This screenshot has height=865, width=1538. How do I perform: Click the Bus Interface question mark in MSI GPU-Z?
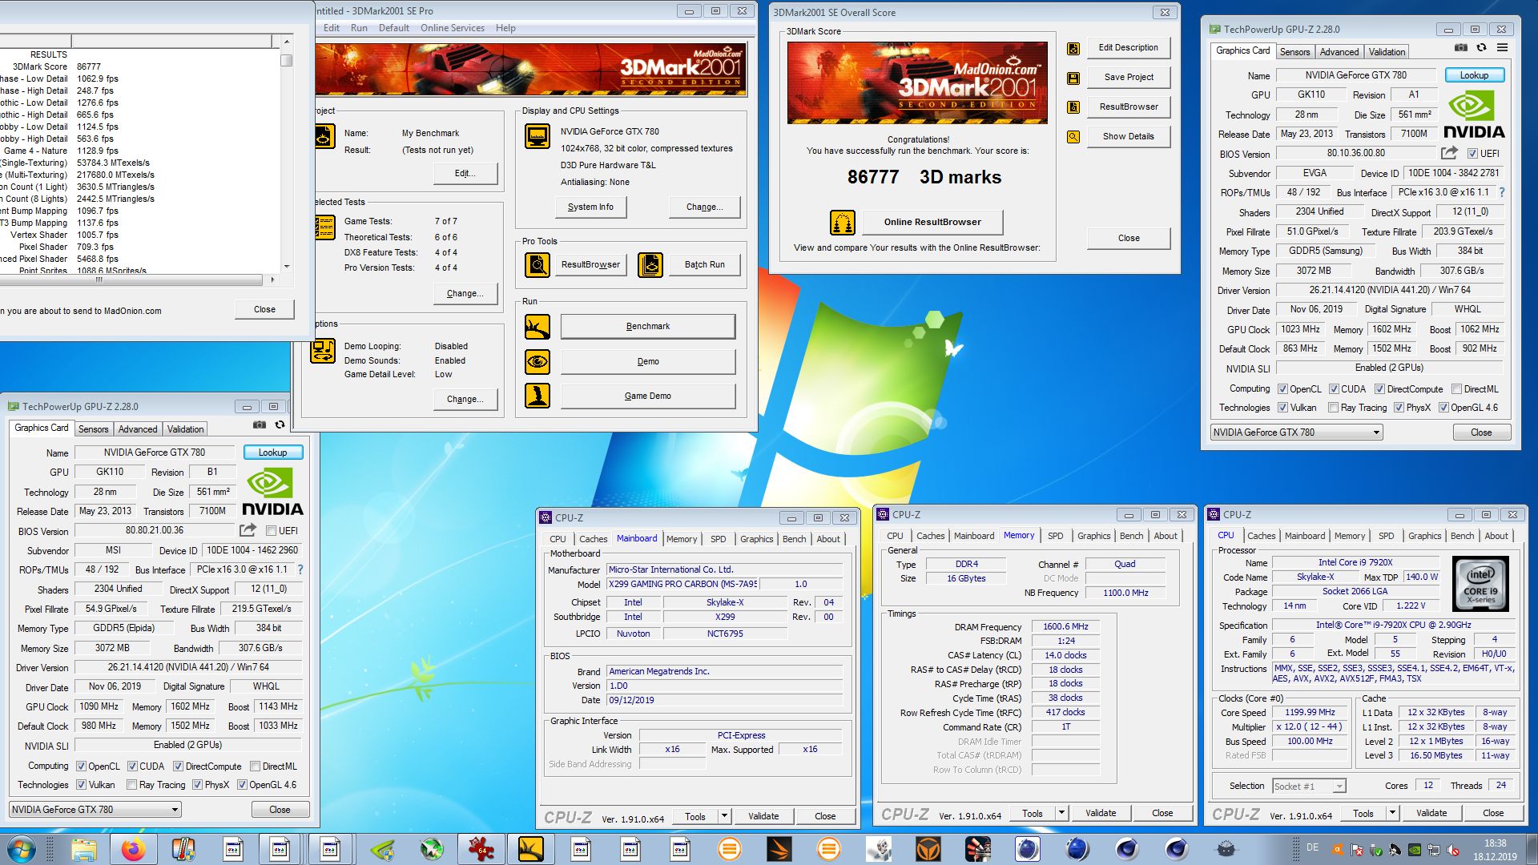click(x=300, y=569)
